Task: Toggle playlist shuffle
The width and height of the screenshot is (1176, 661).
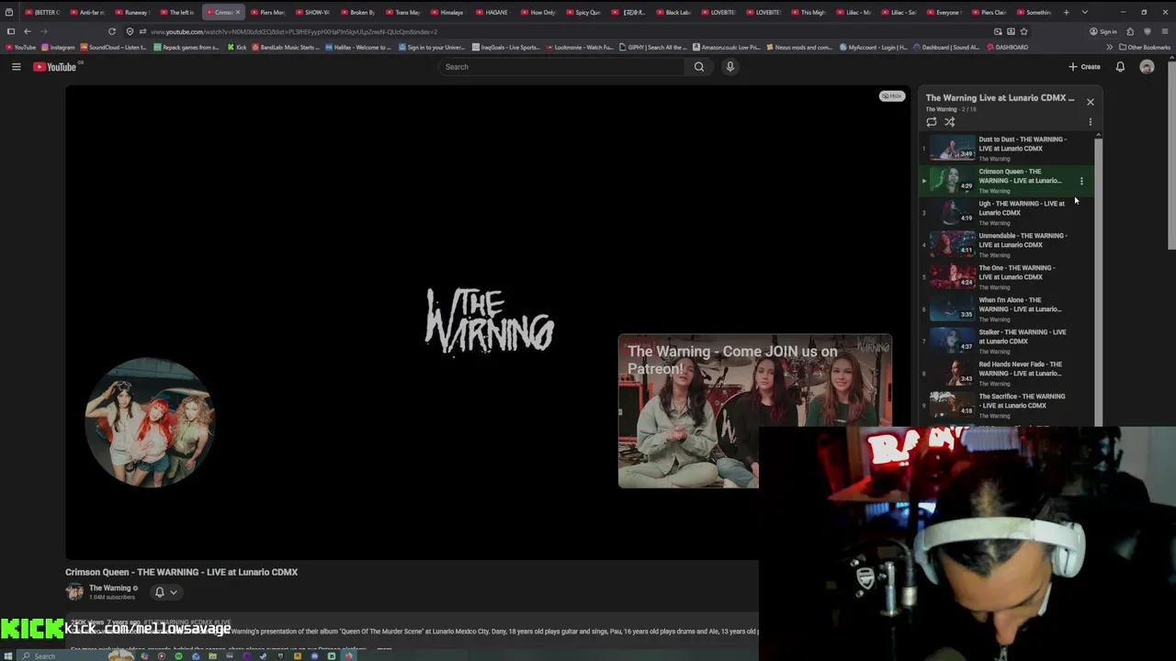Action: pos(950,121)
